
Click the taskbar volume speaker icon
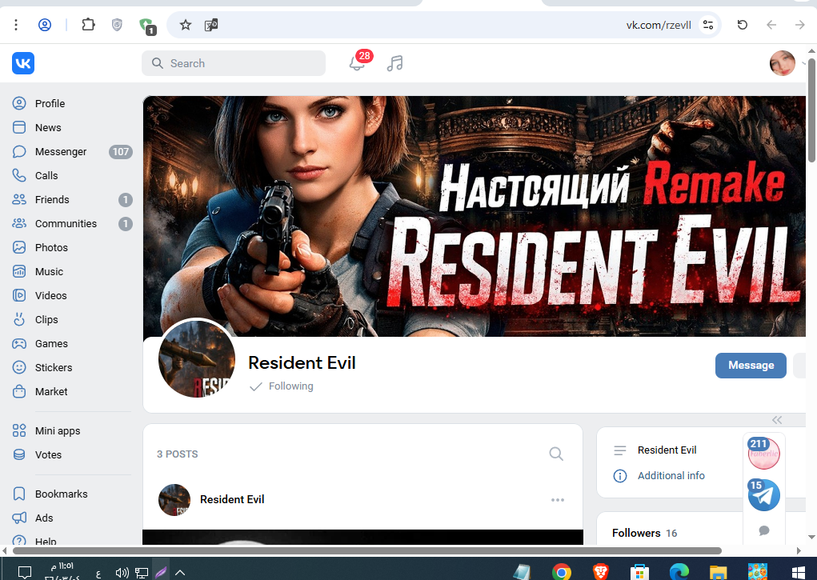pos(122,573)
